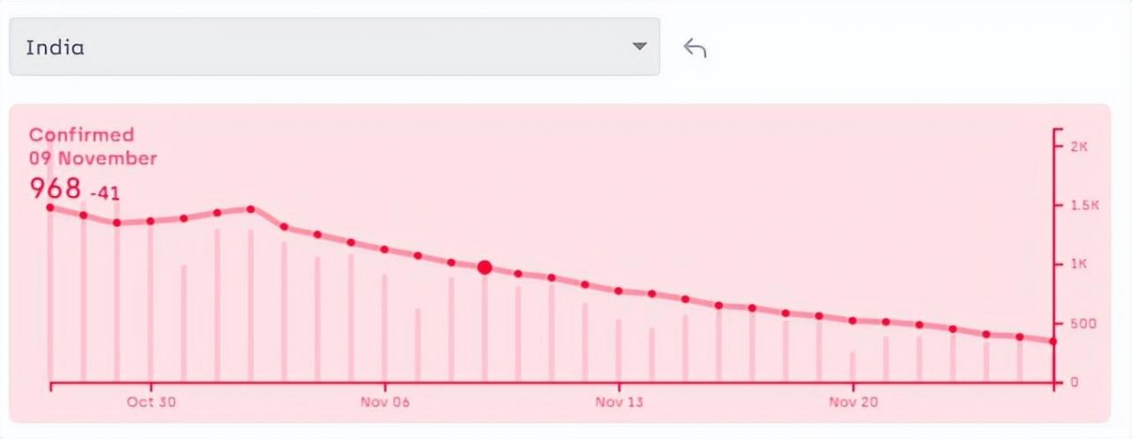Click the Oct 30 axis label
The image size is (1132, 439).
pyautogui.click(x=151, y=402)
